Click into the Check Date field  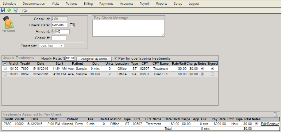pos(60,25)
